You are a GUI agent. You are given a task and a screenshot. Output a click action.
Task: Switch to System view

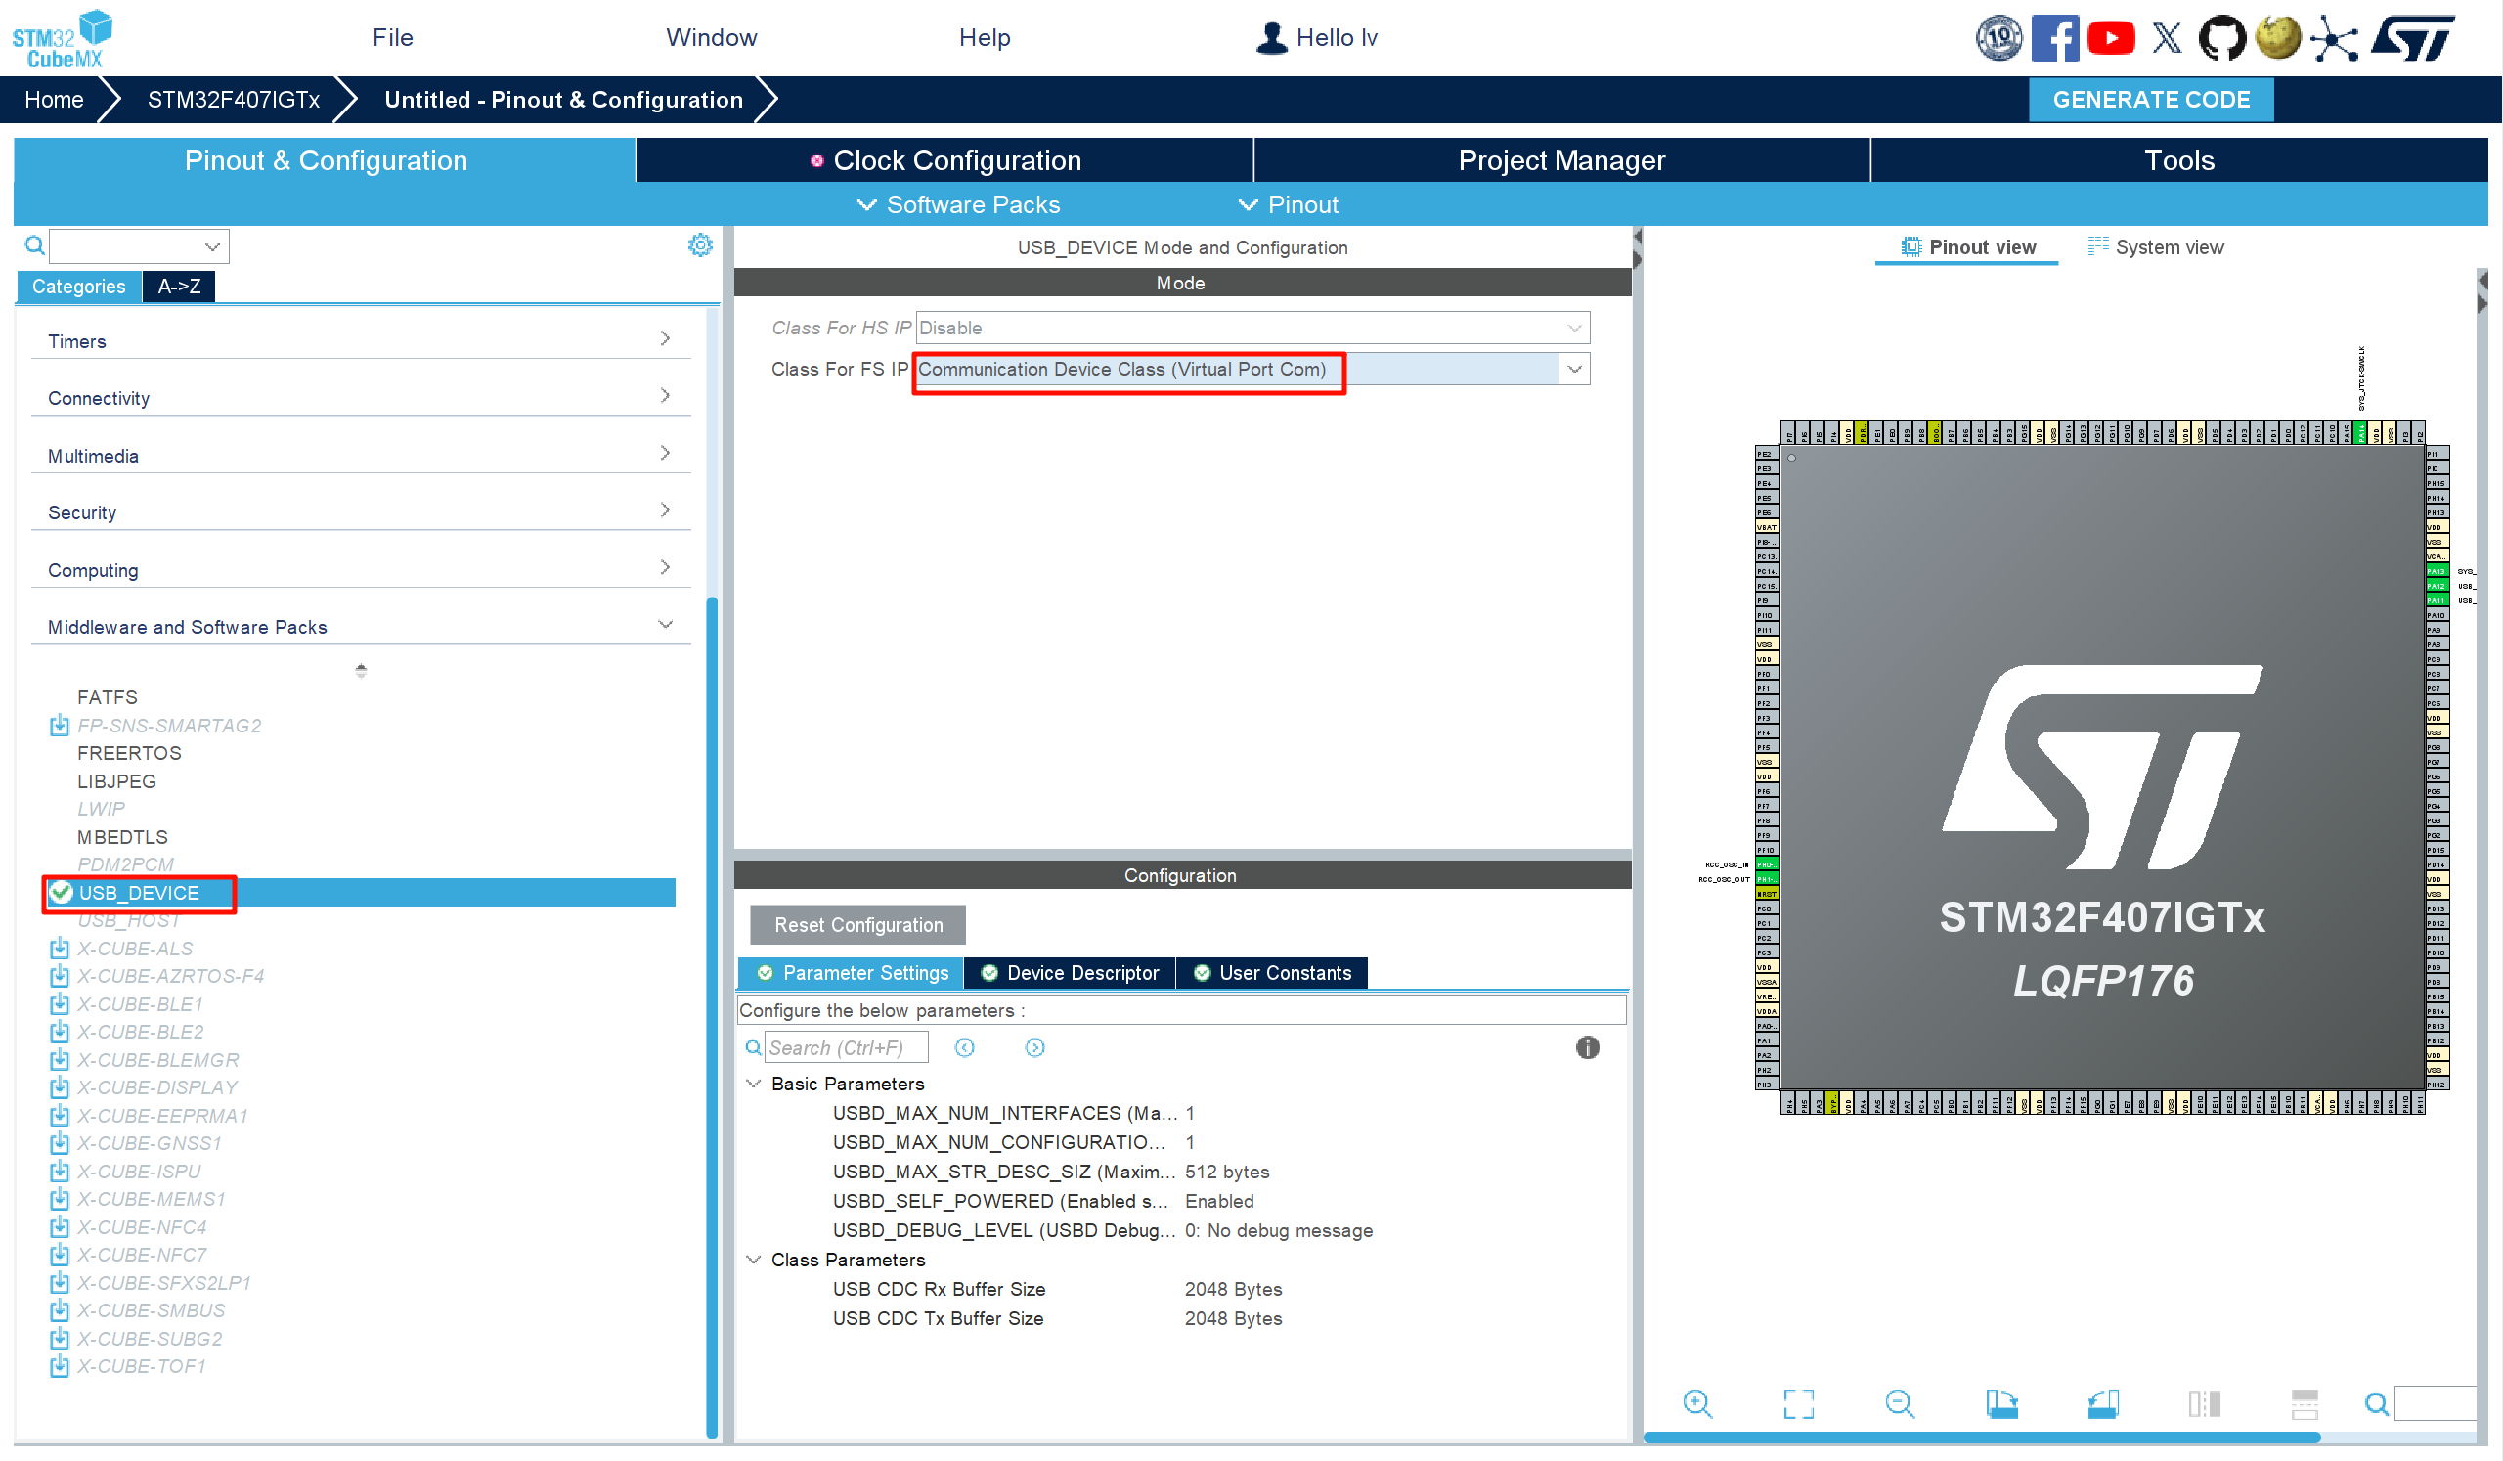2155,247
